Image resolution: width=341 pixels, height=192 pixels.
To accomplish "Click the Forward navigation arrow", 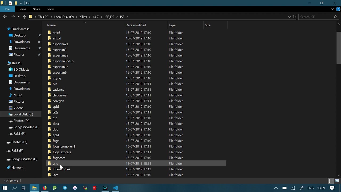I will tap(13, 17).
